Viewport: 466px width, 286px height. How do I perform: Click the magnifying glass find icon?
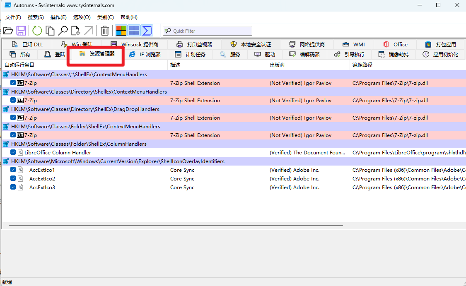point(63,31)
